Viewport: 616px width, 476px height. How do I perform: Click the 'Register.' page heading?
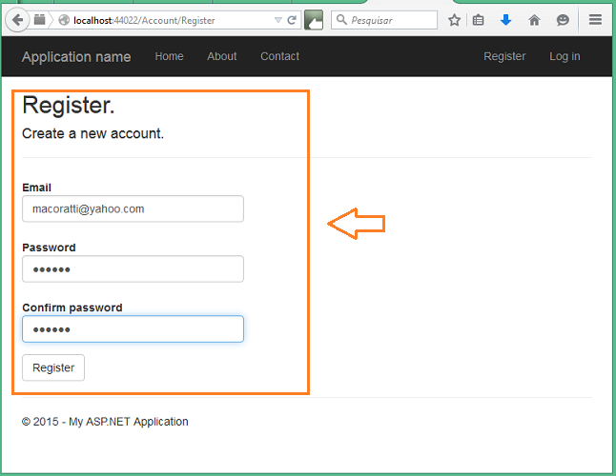69,105
